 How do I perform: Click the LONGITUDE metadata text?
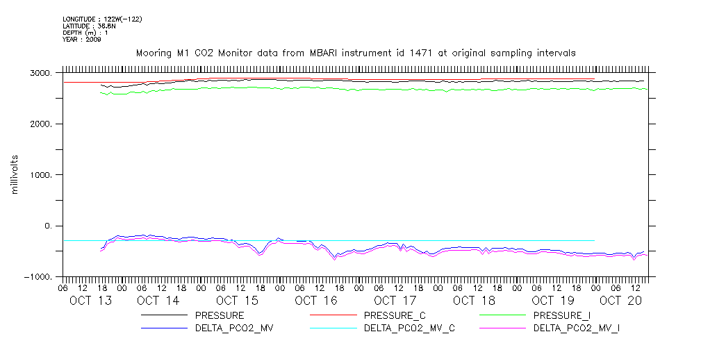(102, 19)
